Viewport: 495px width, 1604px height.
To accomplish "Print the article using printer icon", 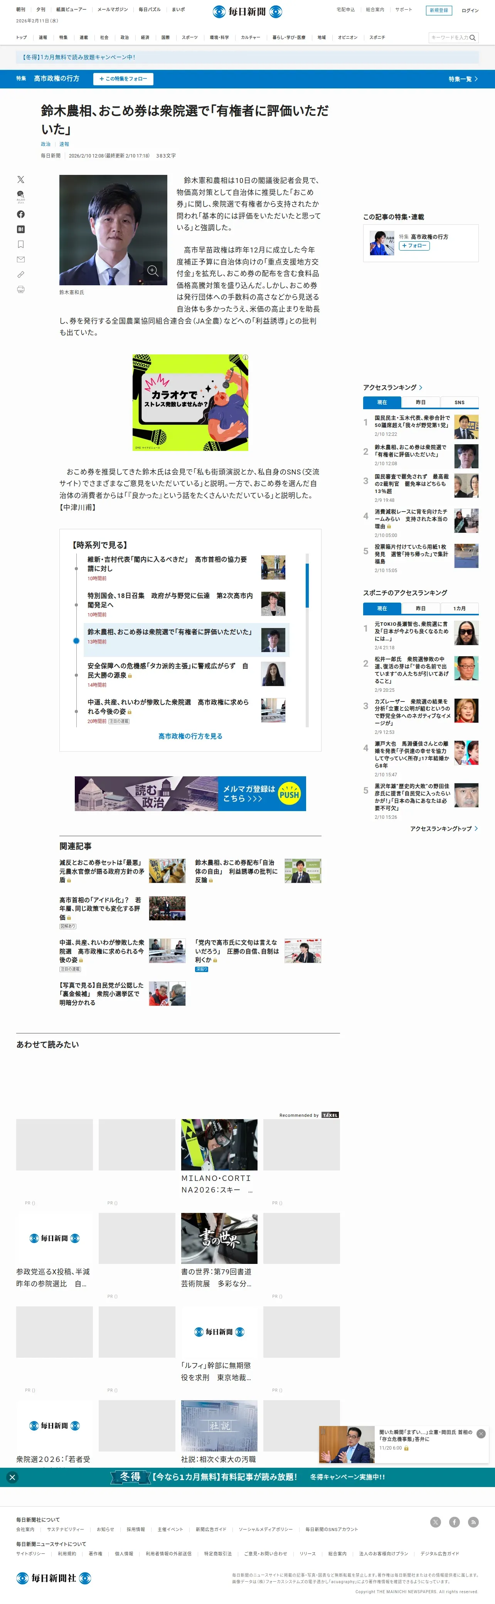I will click(x=20, y=290).
